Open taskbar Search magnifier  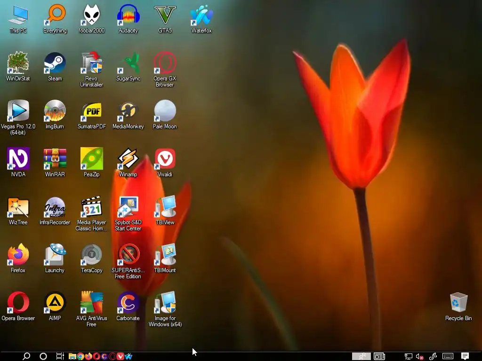coord(26,356)
